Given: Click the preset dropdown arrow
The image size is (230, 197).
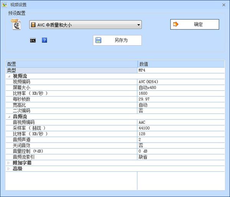Looking at the screenshot, I should point(138,25).
